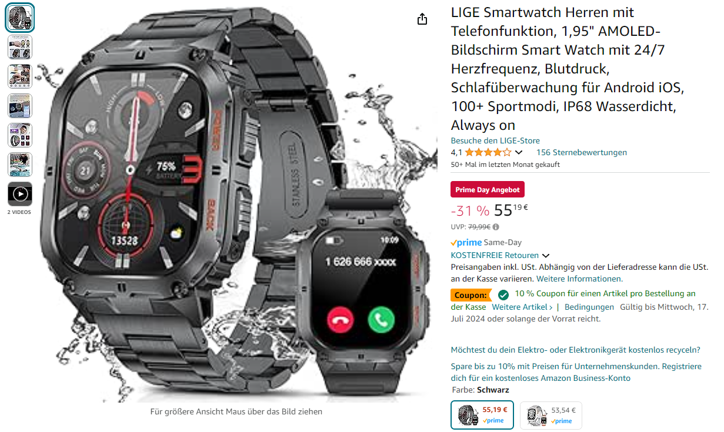Click the Prime Day Angebot badge
The width and height of the screenshot is (724, 432).
488,190
